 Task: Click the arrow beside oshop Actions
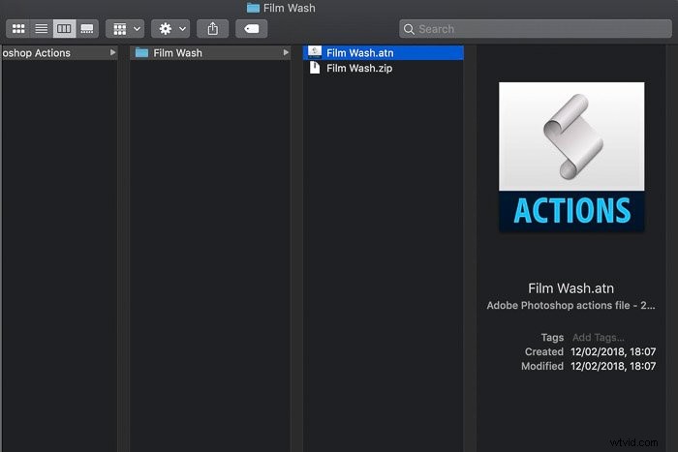pyautogui.click(x=113, y=52)
